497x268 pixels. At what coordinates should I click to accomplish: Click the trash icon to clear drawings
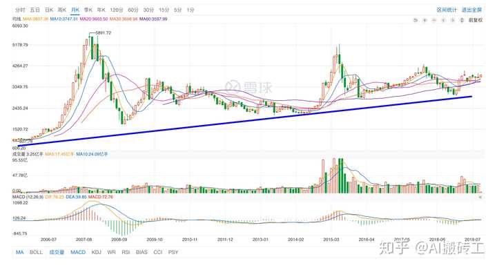(x=462, y=20)
